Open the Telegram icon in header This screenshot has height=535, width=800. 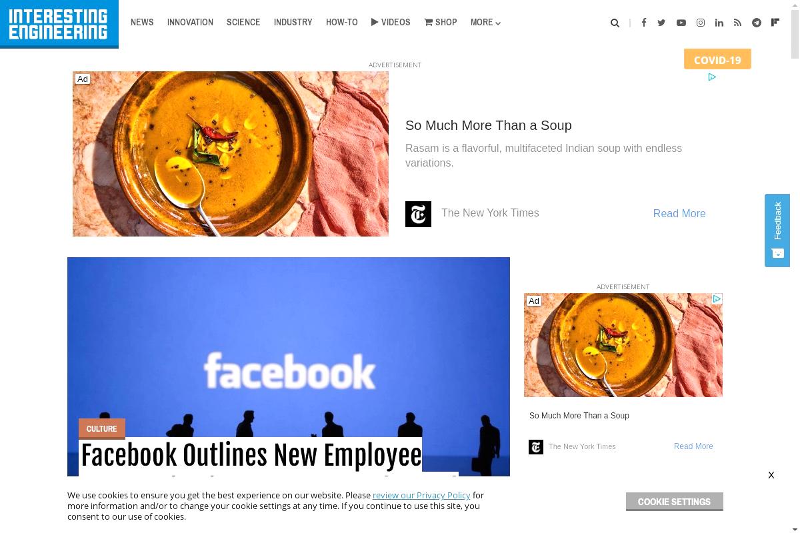tap(757, 23)
